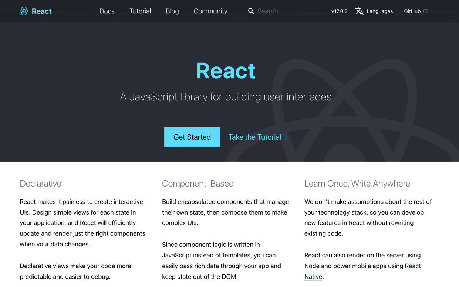
Task: Open the Tutorial navigation item
Action: 140,11
